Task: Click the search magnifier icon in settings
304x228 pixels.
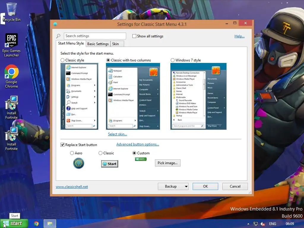Action: click(58, 36)
